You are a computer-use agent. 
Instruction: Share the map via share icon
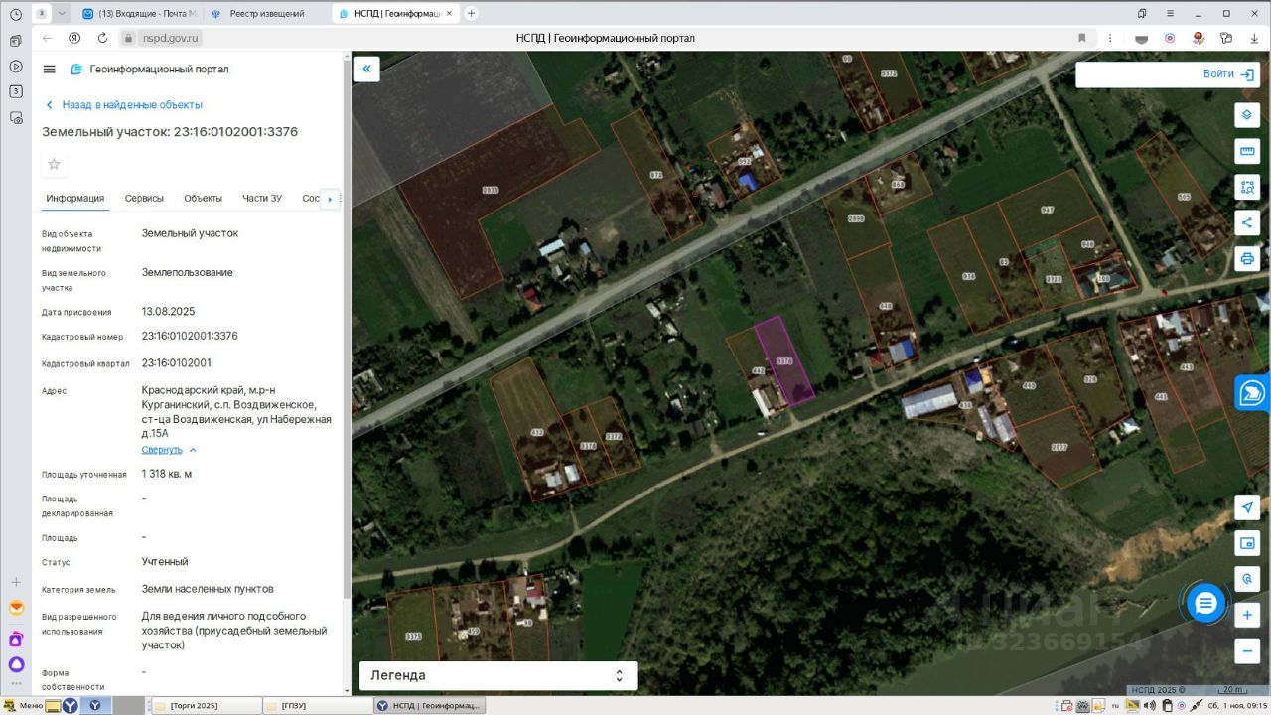[1247, 222]
